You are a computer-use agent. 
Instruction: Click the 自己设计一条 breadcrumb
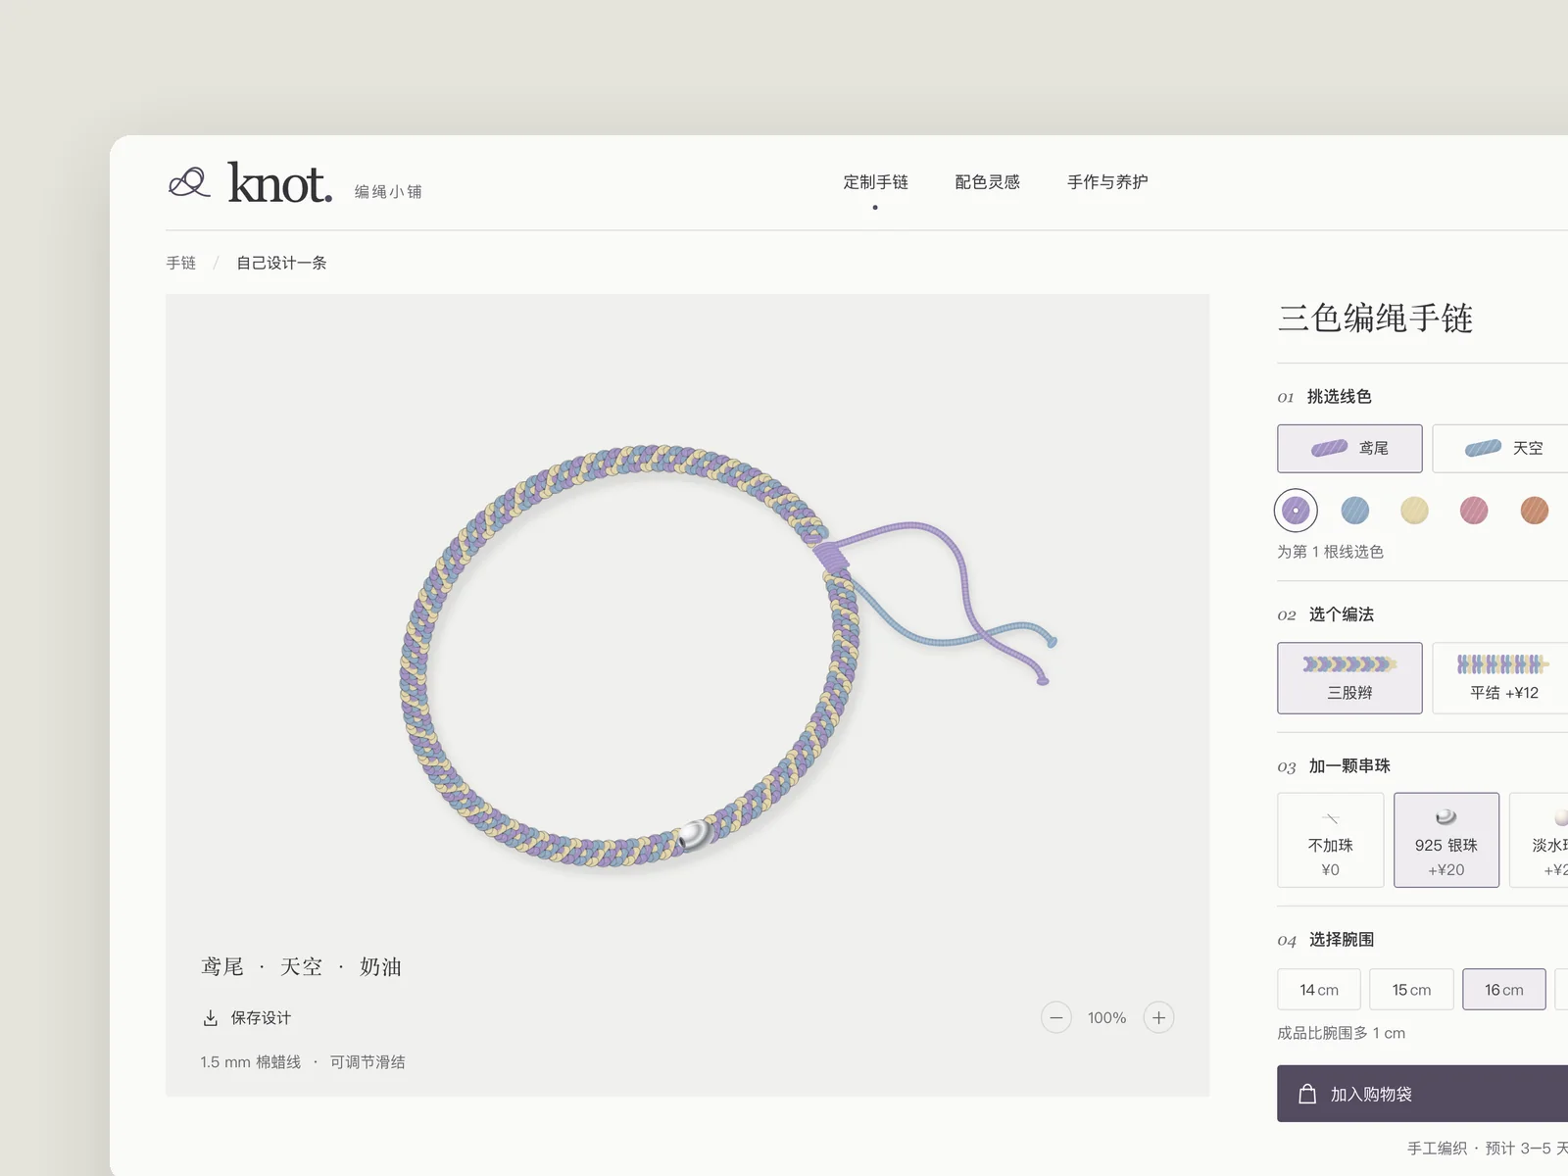pyautogui.click(x=281, y=263)
